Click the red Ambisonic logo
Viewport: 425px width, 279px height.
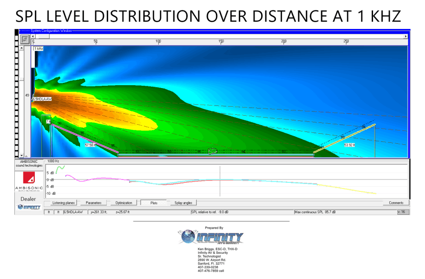coord(29,178)
